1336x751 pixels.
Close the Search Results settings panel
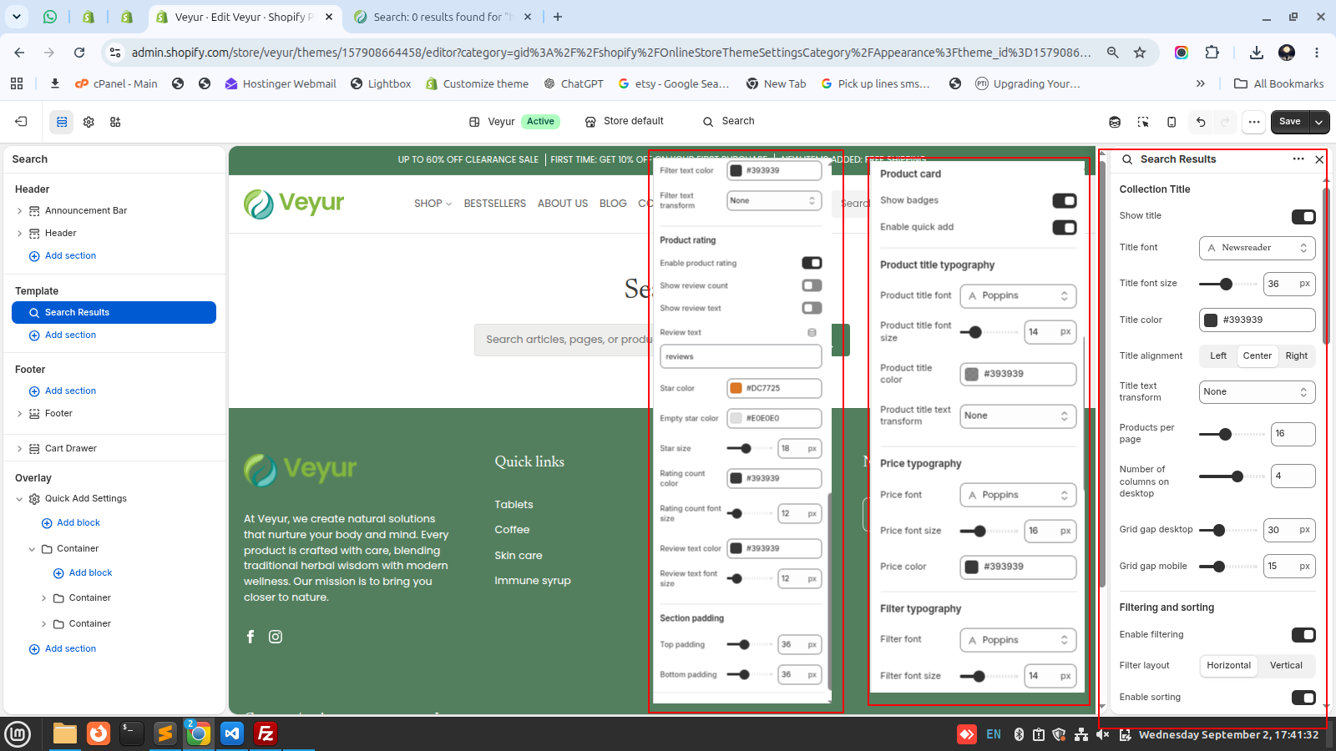1319,159
